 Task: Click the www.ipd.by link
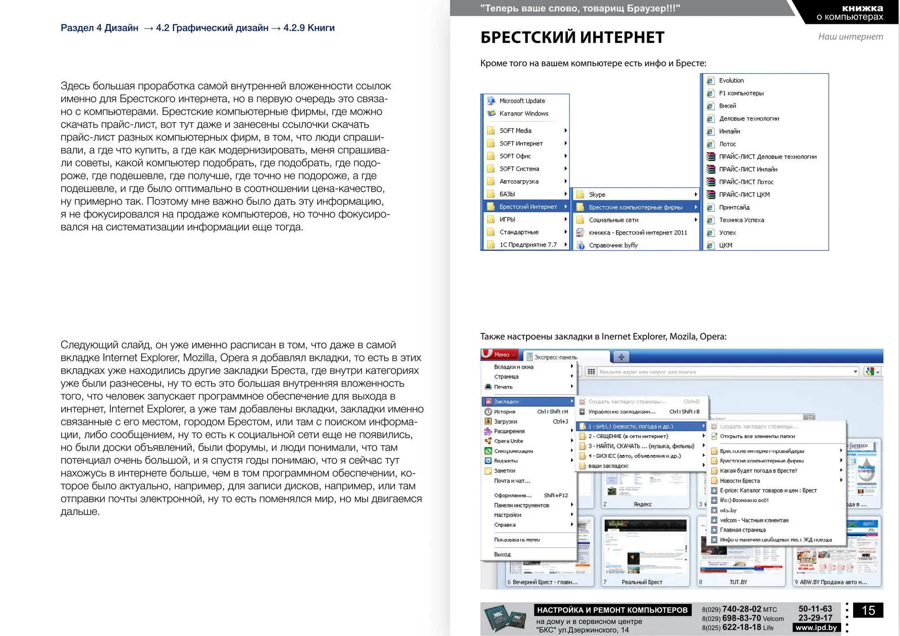[816, 627]
